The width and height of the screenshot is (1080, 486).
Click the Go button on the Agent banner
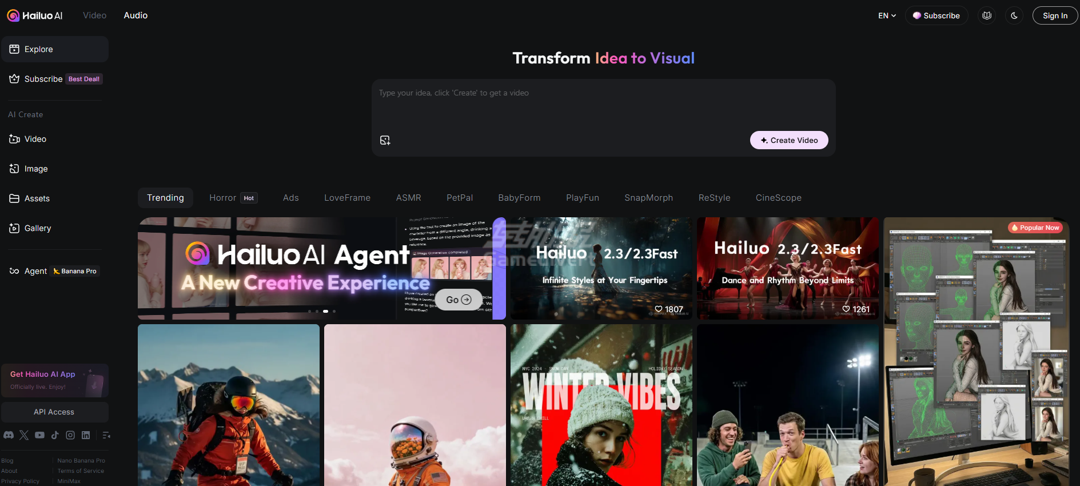pyautogui.click(x=459, y=300)
